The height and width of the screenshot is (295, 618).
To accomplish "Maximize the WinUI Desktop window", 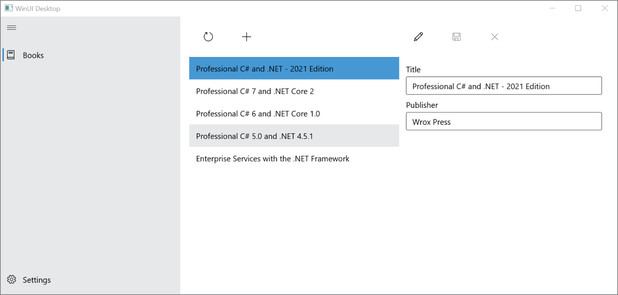I will click(578, 8).
